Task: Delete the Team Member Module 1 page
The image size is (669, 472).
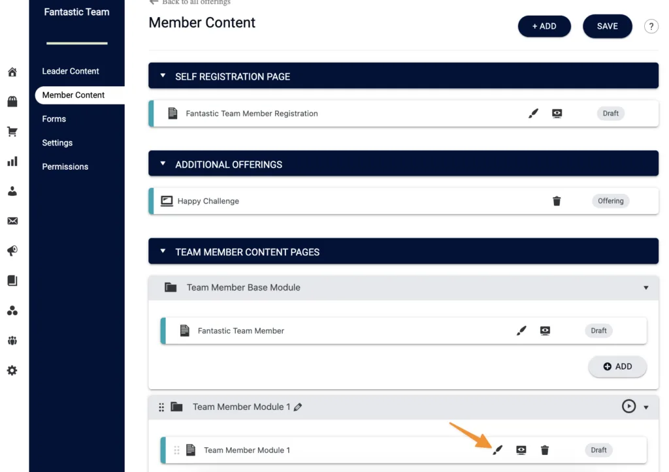Action: click(x=544, y=450)
